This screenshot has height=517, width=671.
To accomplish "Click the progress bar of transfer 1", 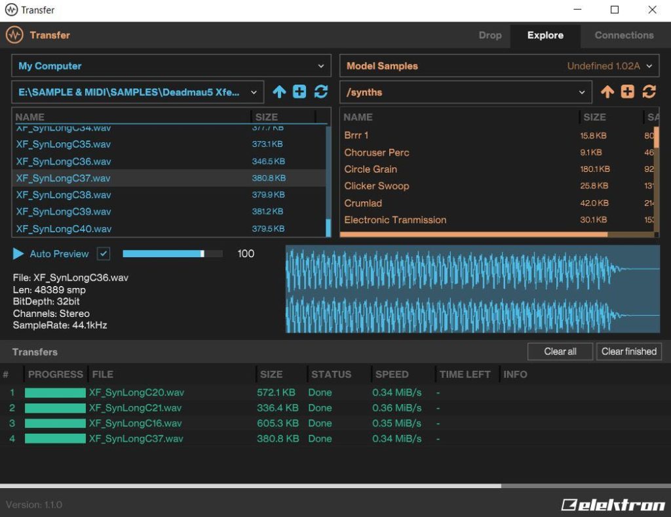I will (55, 392).
